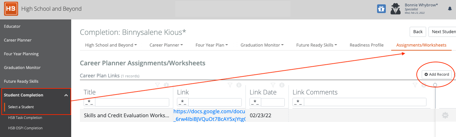Click the user avatar image
456x137 pixels.
(395, 9)
